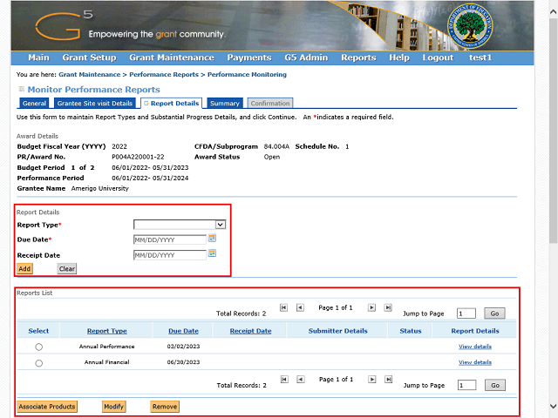Select the Annual Financial report radio button
Image resolution: width=558 pixels, height=418 pixels.
pos(38,363)
